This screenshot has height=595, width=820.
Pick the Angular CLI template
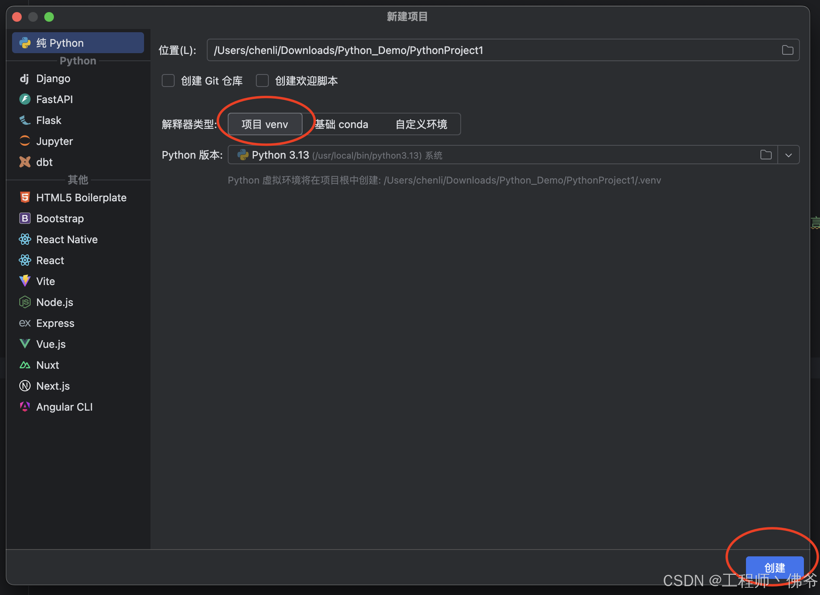64,407
